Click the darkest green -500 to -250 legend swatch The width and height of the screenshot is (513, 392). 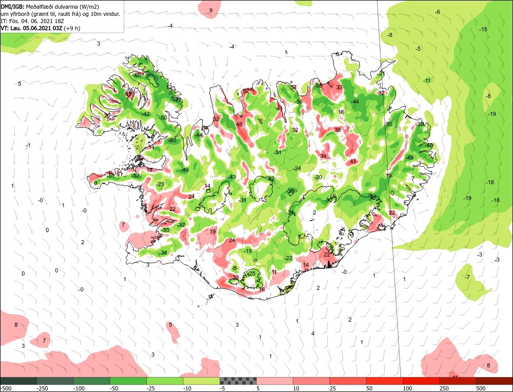[x=18, y=381]
